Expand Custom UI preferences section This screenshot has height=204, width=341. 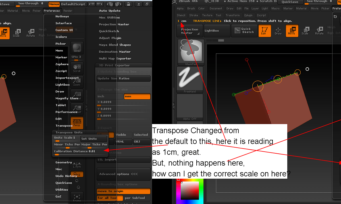click(64, 30)
